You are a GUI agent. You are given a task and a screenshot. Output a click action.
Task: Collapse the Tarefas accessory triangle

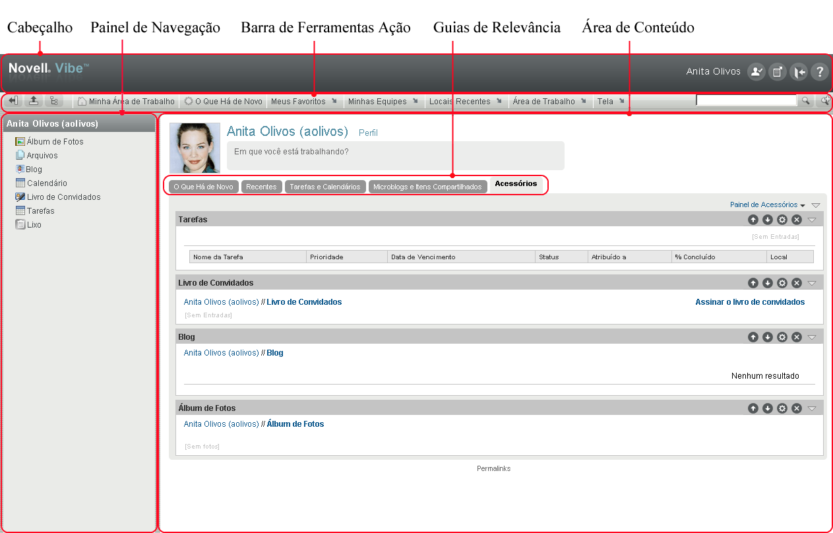813,220
